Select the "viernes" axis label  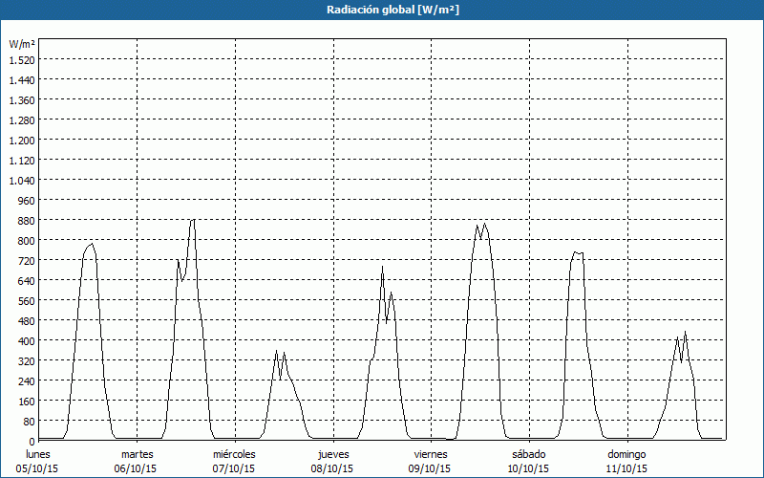tap(431, 454)
